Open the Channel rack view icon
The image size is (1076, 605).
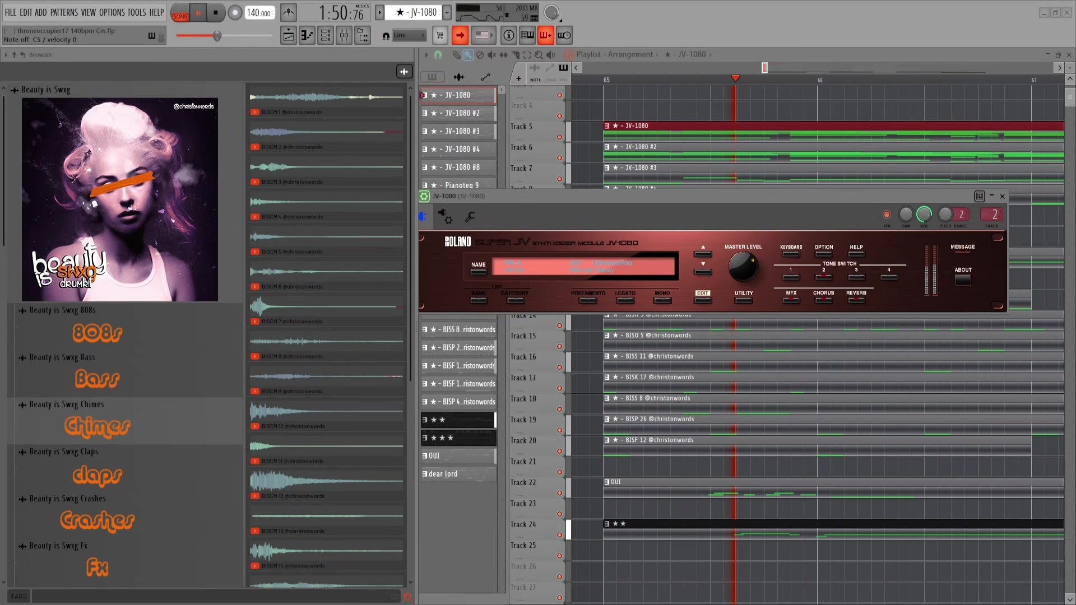(326, 35)
